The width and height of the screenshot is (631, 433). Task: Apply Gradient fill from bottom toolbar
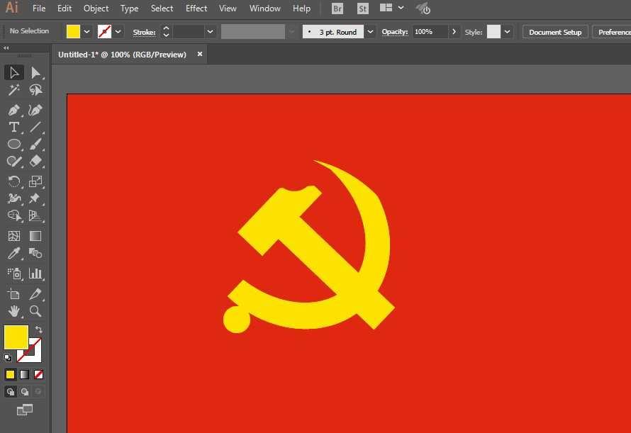pyautogui.click(x=23, y=373)
